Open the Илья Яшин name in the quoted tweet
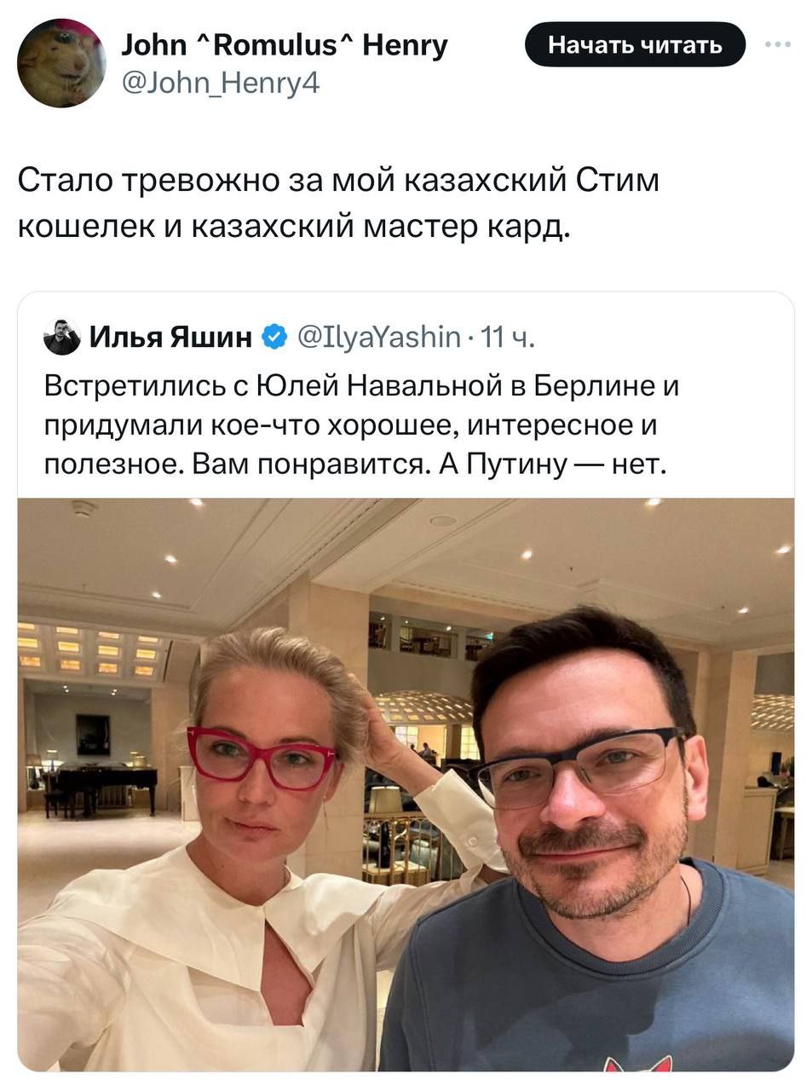This screenshot has width=812, height=1091. [170, 338]
